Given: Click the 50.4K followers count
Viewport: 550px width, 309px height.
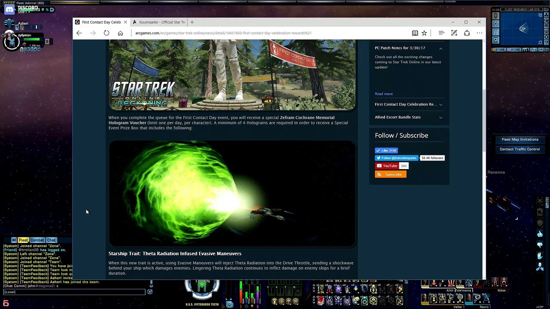Looking at the screenshot, I should 432,158.
